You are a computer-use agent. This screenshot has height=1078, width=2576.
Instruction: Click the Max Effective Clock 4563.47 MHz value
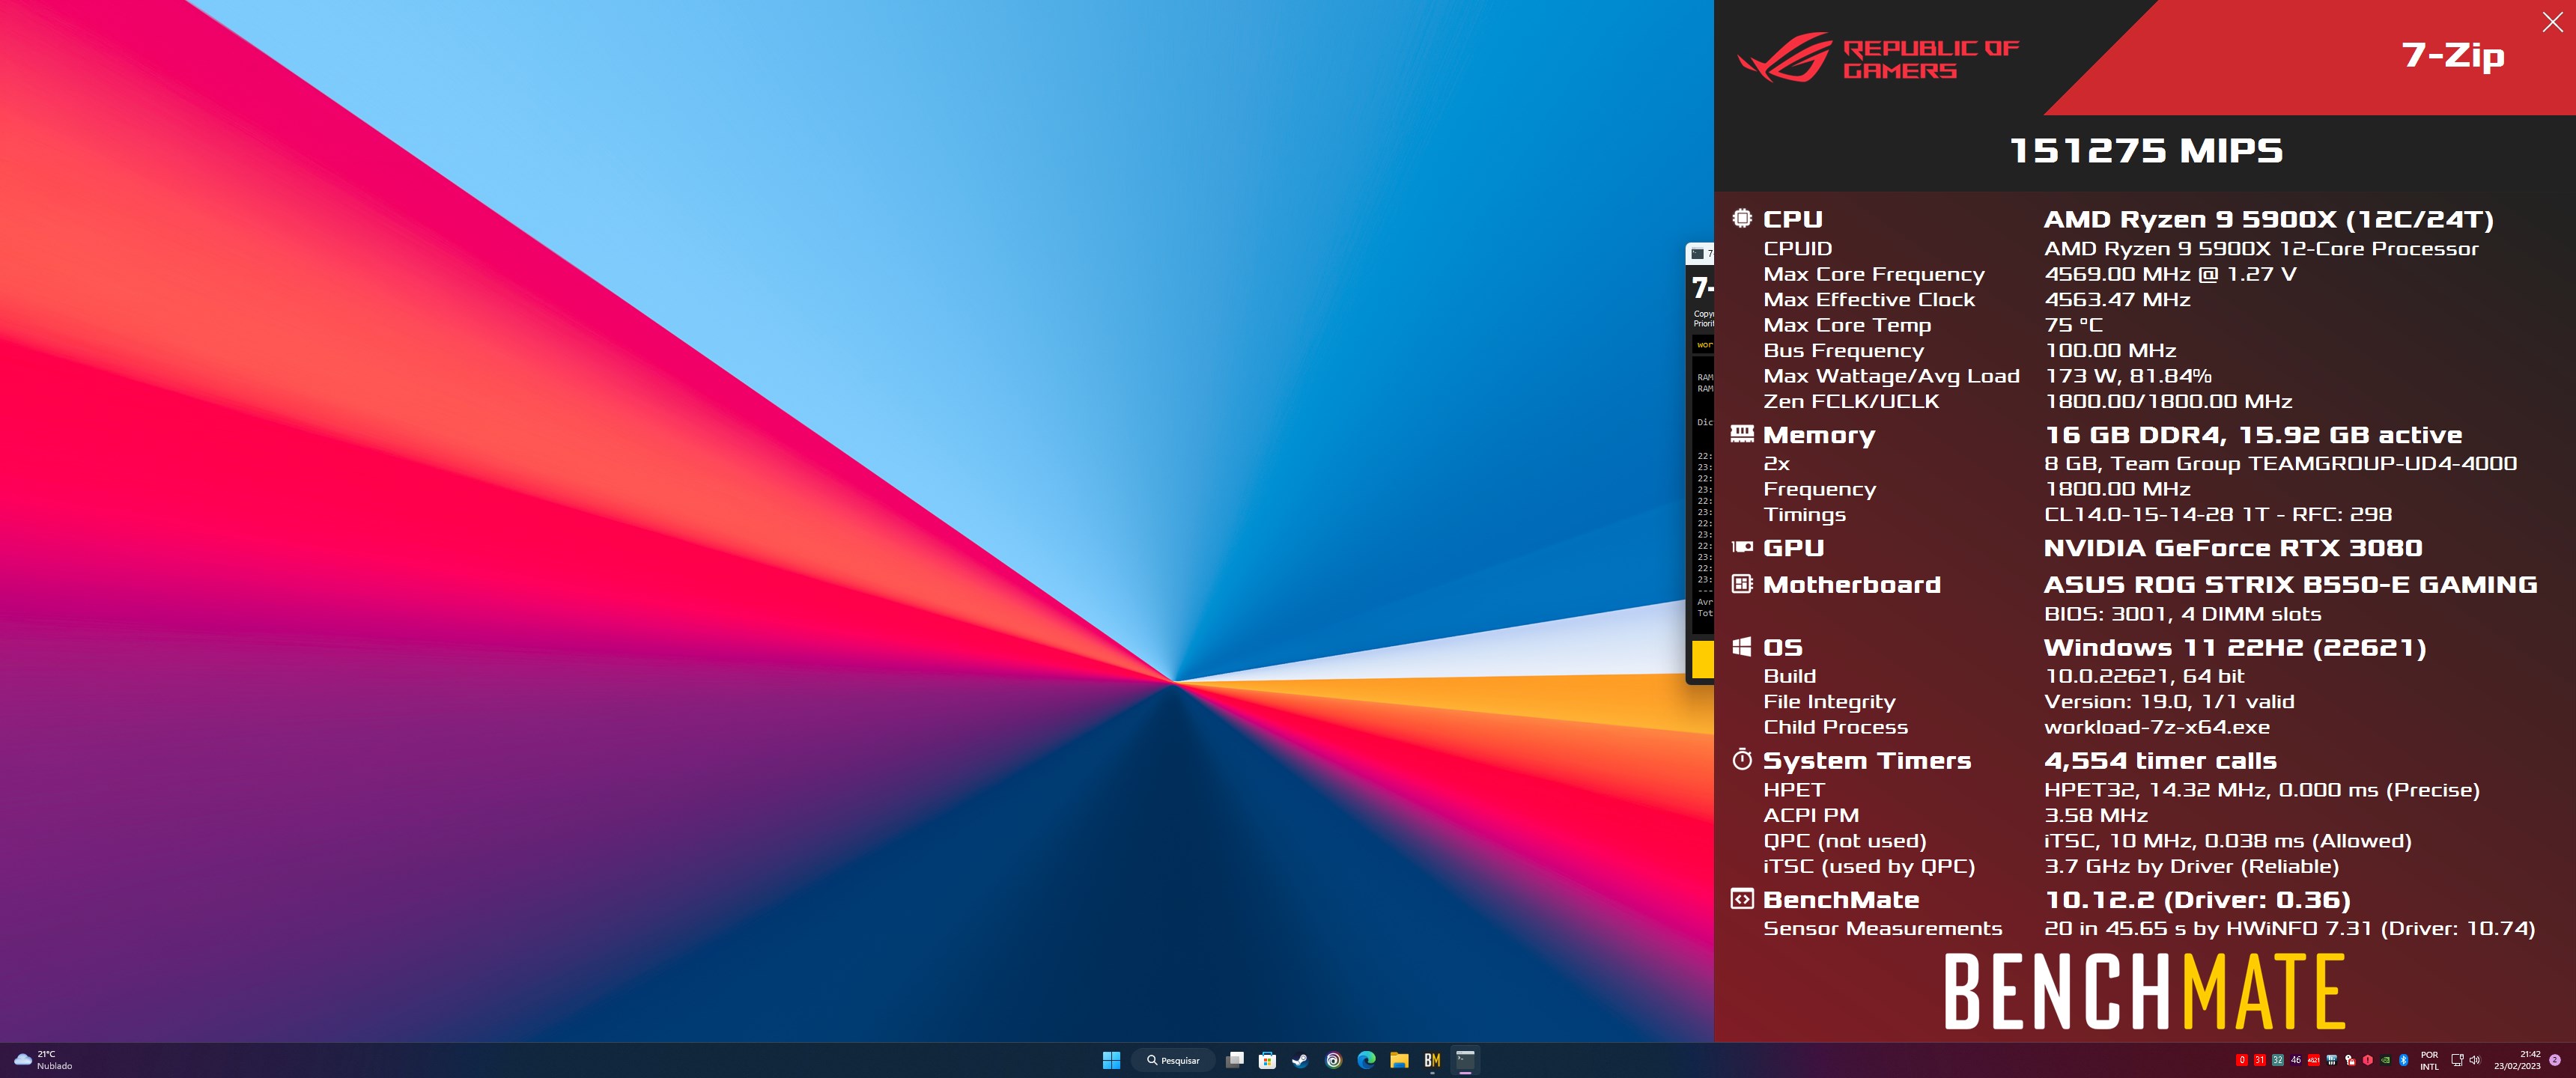coord(2117,300)
